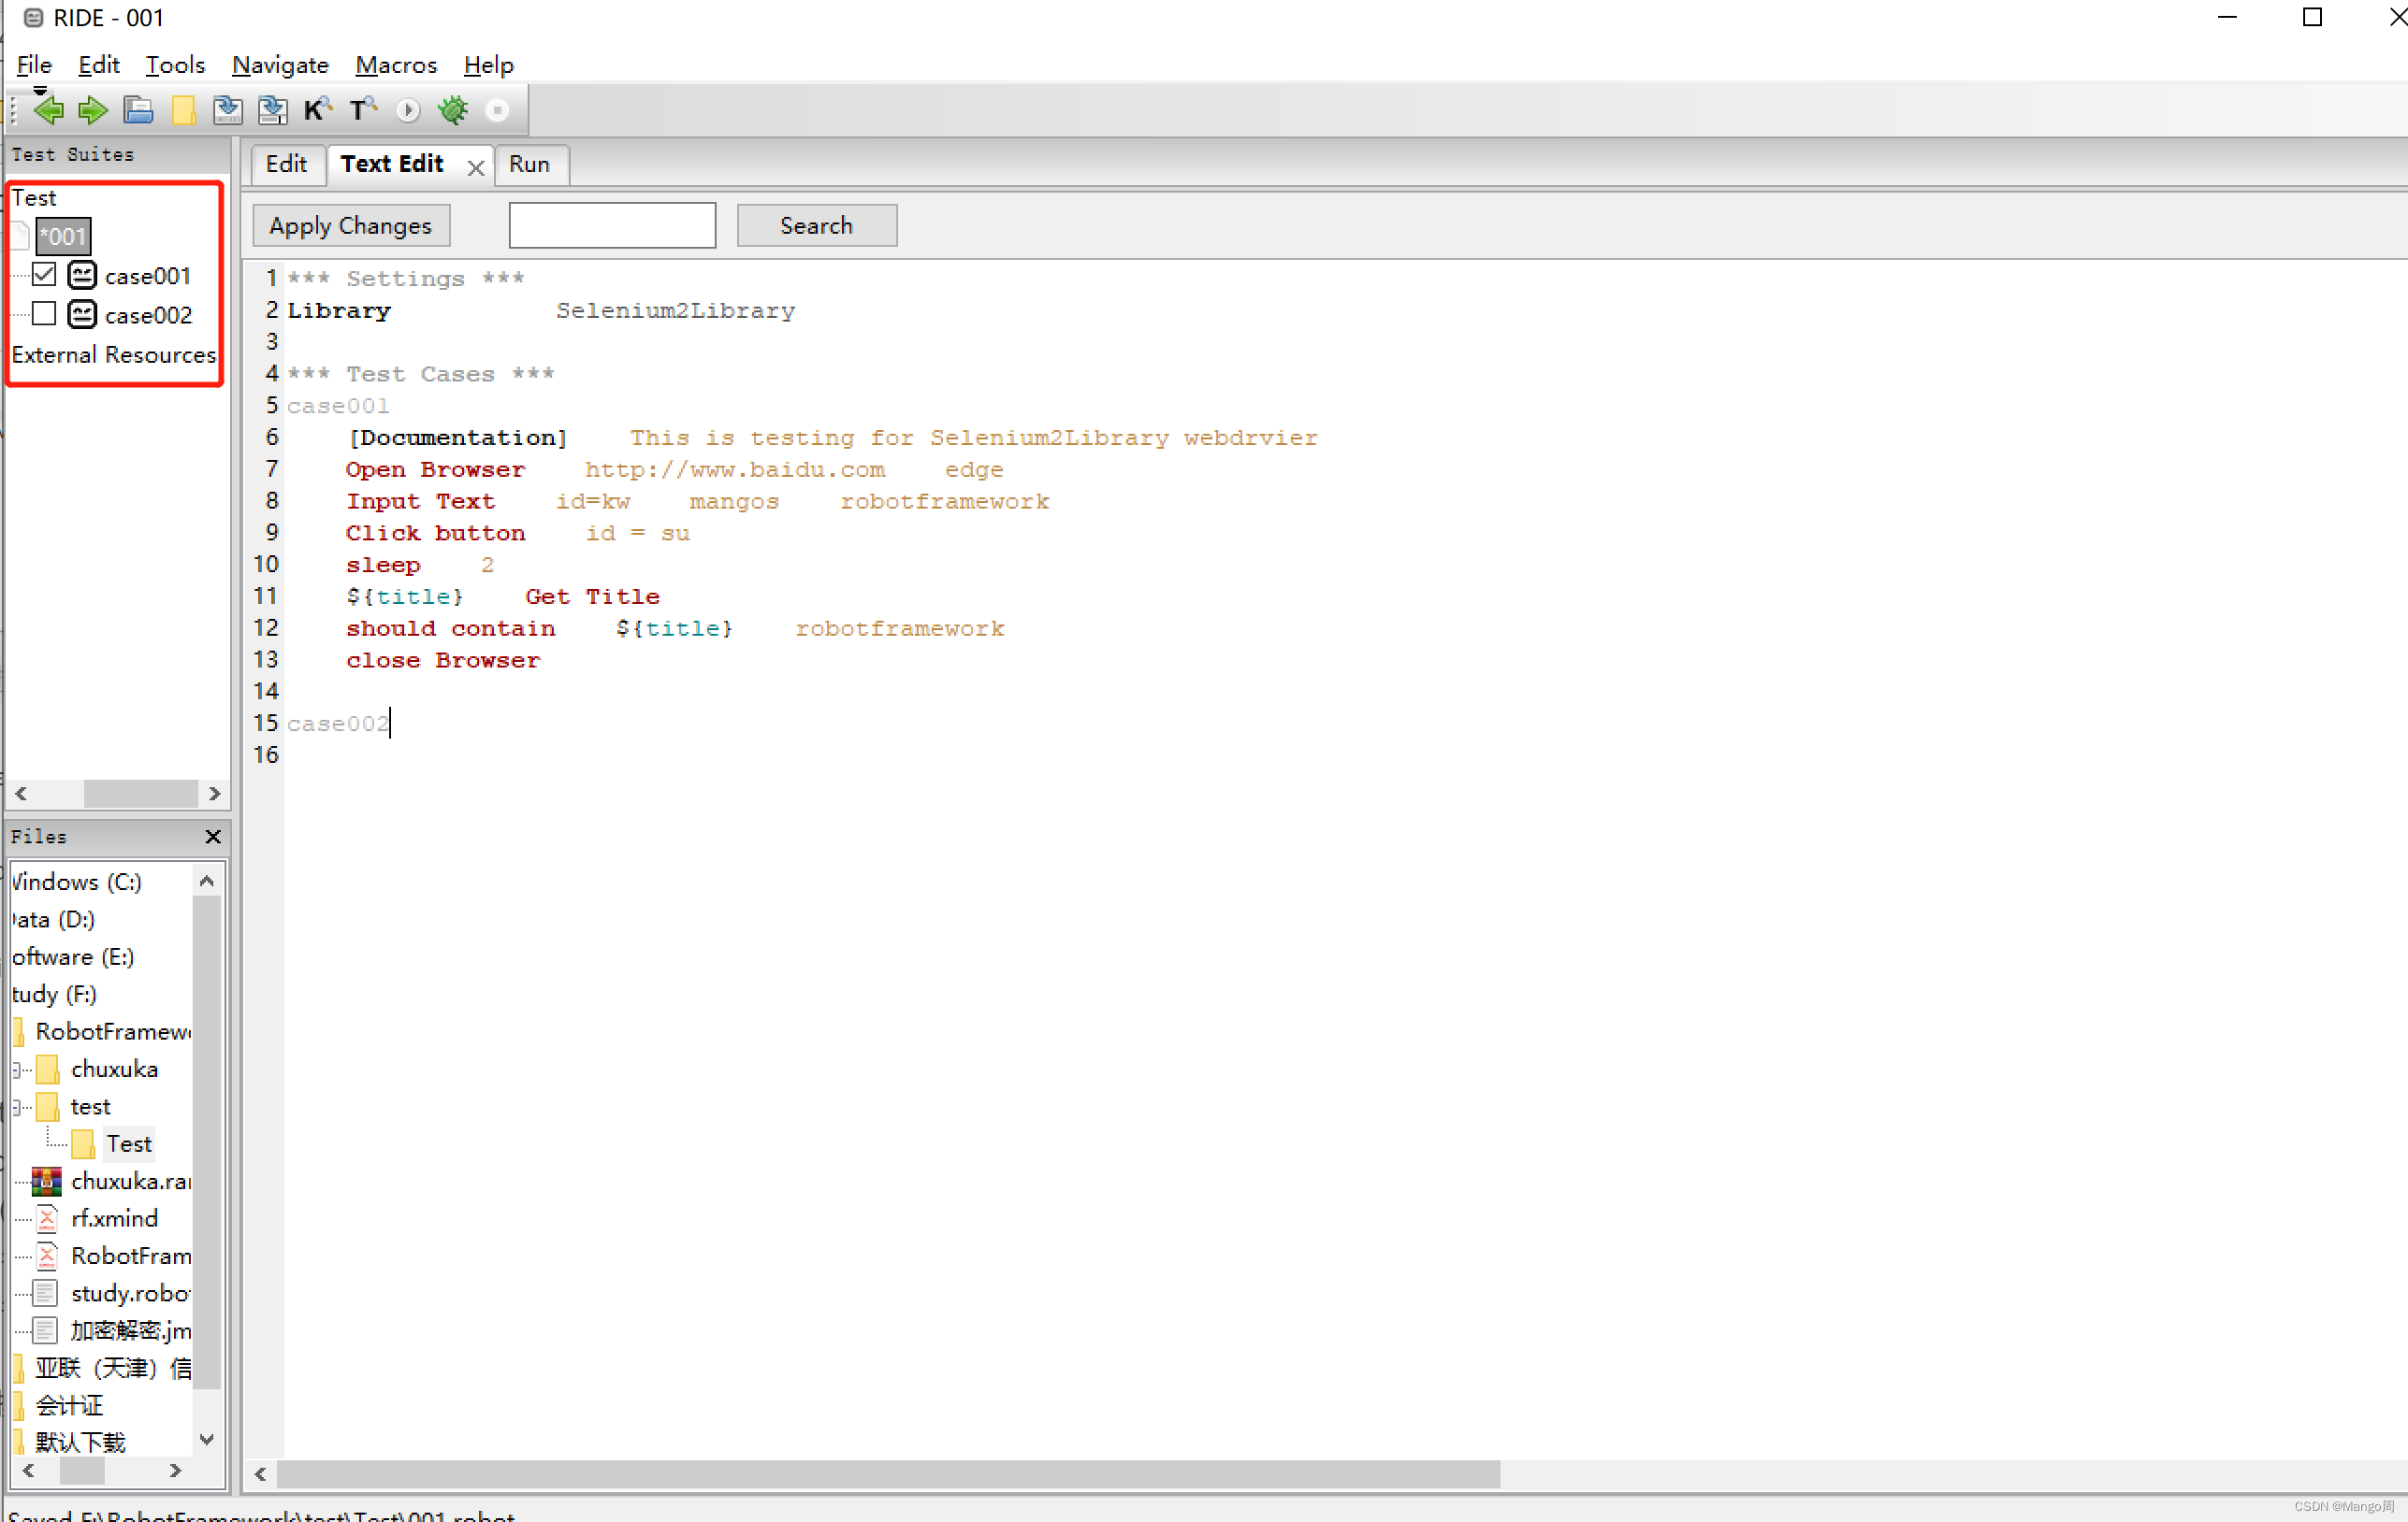Start running tests with play icon
This screenshot has height=1522, width=2408.
click(x=407, y=110)
